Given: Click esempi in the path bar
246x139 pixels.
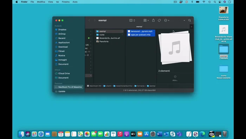Looking at the screenshot, I should pos(151,86).
